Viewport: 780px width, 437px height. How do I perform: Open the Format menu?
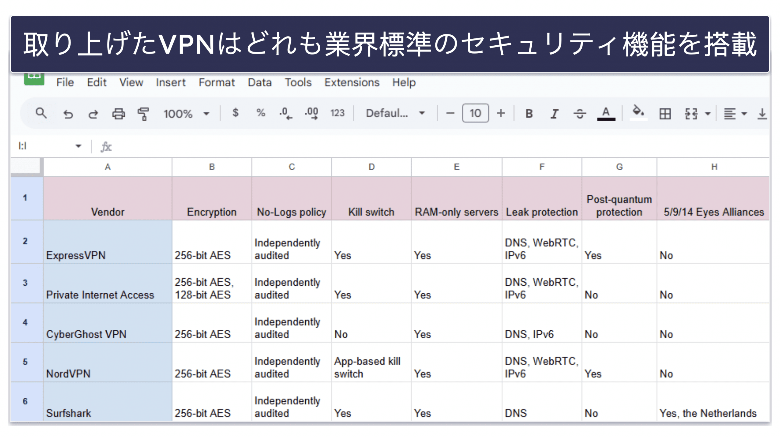coord(217,82)
